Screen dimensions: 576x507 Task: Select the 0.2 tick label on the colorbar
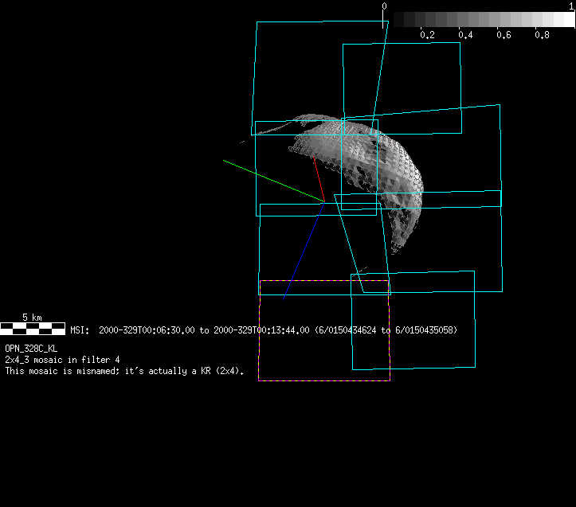point(427,35)
